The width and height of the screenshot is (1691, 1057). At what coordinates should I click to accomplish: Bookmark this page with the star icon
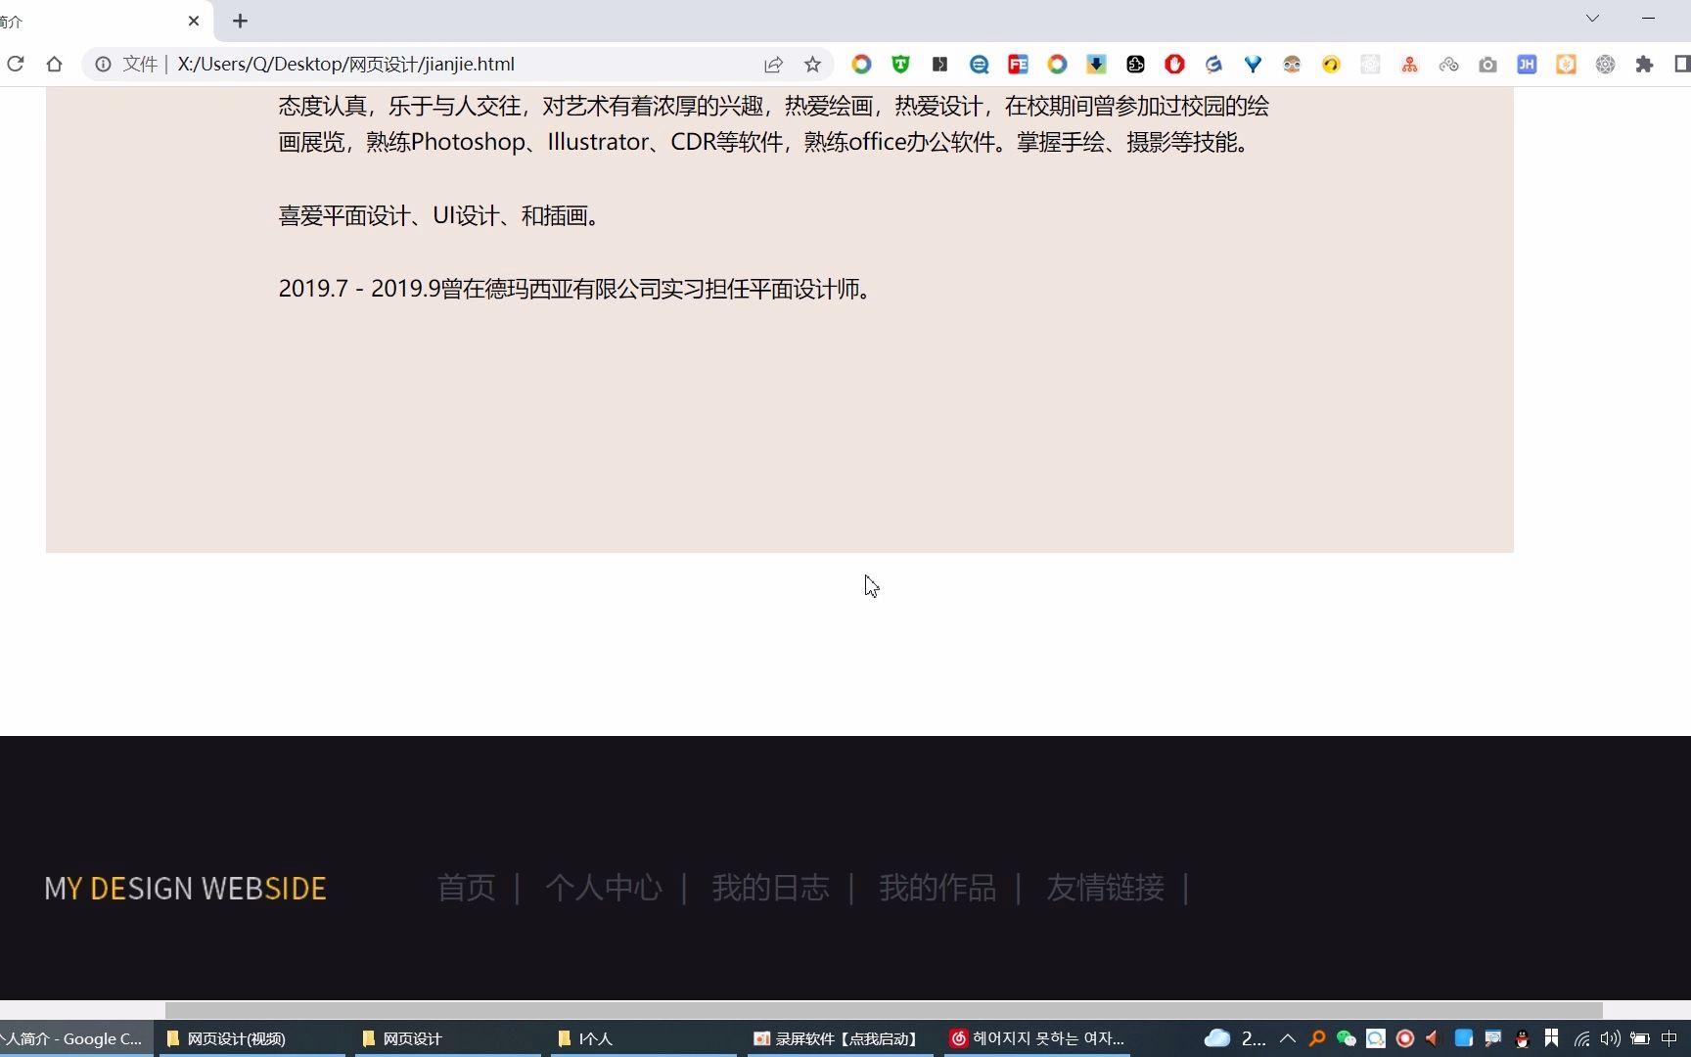coord(812,64)
